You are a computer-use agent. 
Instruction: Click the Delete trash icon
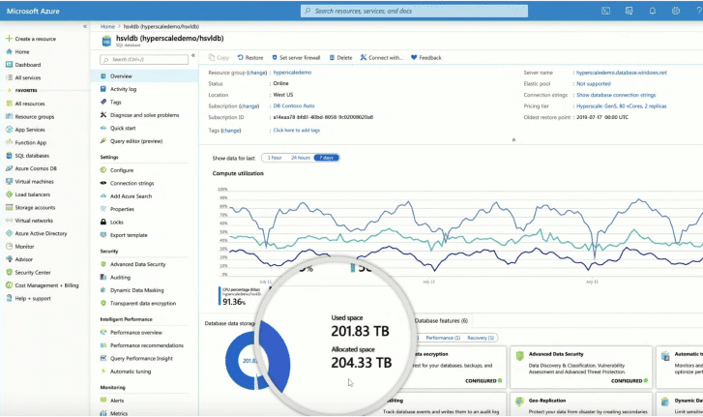[x=333, y=57]
